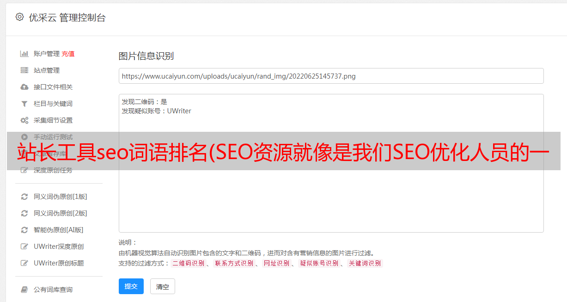Click the 优采云 管理控制台 header title
Viewport: 567px width, 302px height.
(67, 18)
